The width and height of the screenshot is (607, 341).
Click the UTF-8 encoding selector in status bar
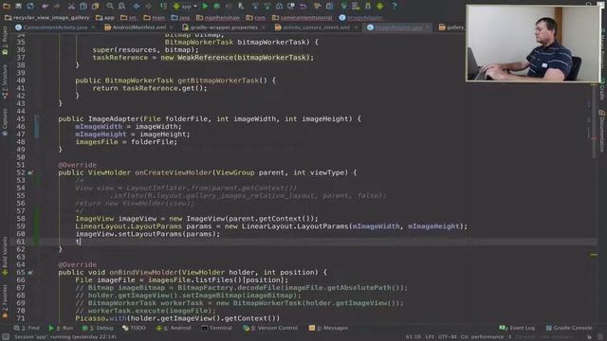click(448, 337)
